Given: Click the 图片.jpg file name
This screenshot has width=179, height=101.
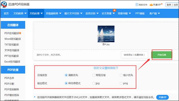Looking at the screenshot, I should [x=106, y=44].
